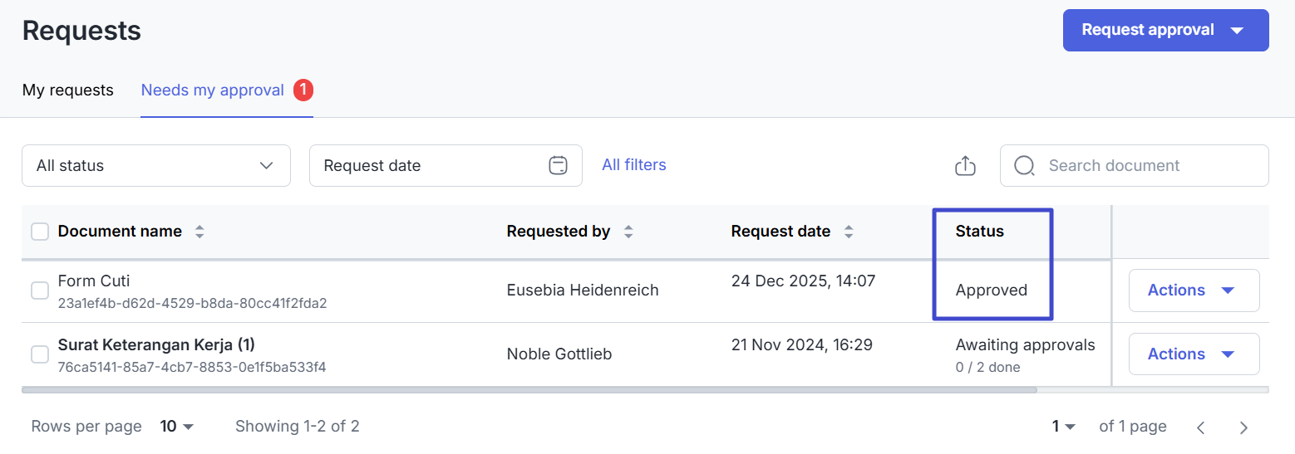1295x454 pixels.
Task: Click the Request approval button
Action: click(1165, 31)
